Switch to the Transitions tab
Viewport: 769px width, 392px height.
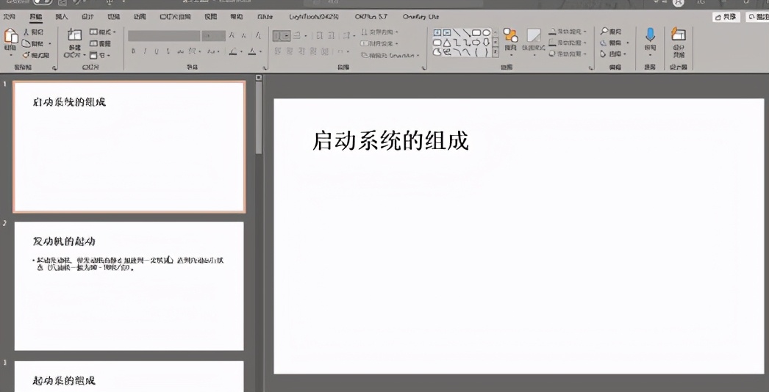tap(114, 17)
